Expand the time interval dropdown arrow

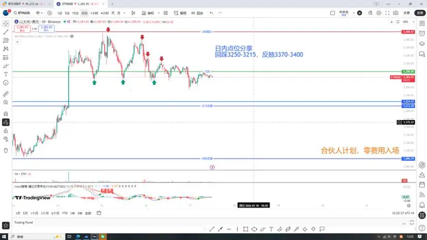pos(124,13)
